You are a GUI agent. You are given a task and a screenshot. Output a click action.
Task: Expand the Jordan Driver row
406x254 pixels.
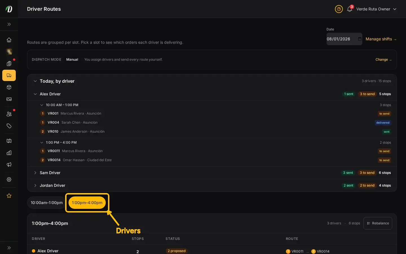click(x=35, y=185)
